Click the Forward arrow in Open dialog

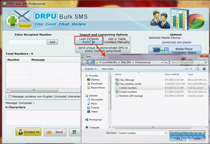(x=90, y=62)
